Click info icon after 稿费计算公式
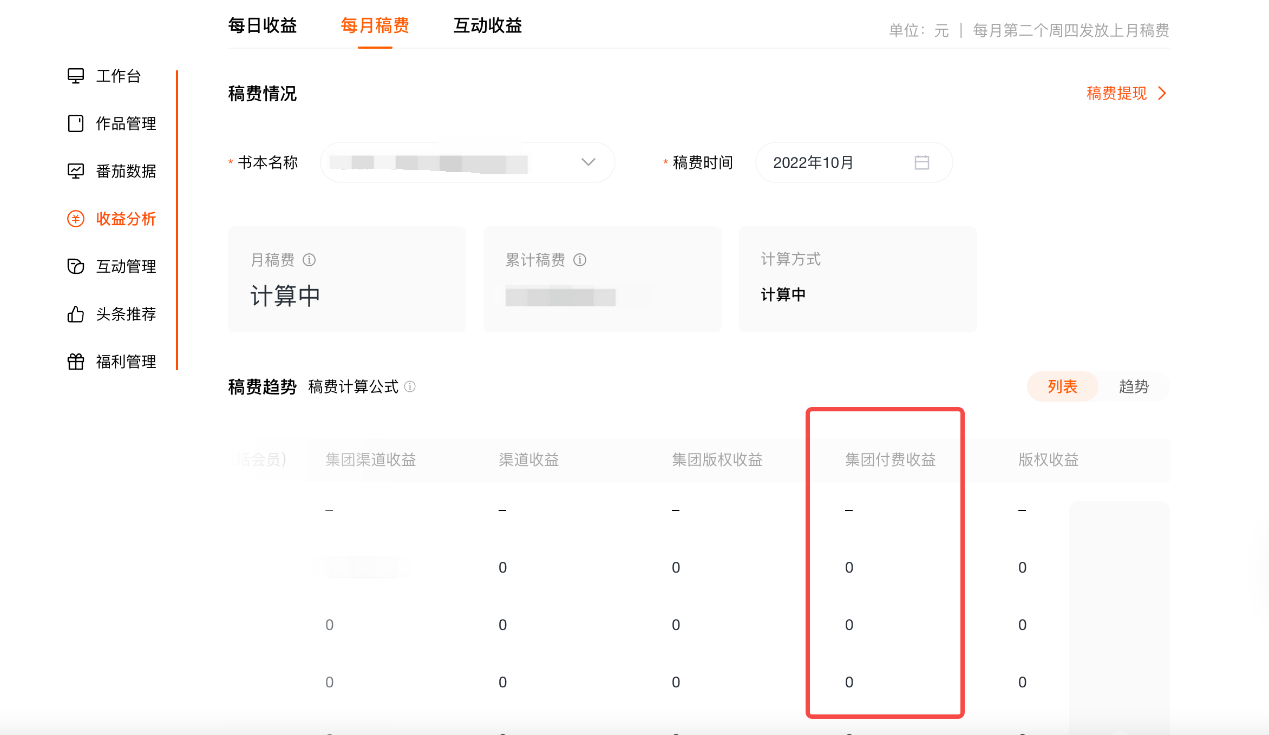The image size is (1269, 735). tap(410, 386)
